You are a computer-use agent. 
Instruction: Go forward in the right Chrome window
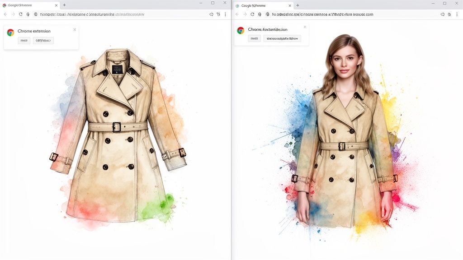(x=245, y=14)
